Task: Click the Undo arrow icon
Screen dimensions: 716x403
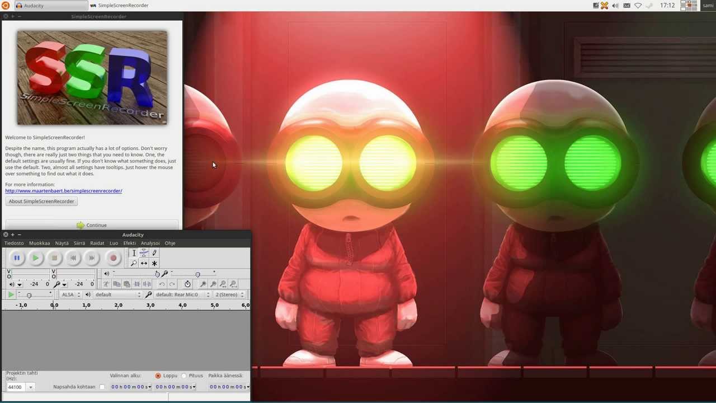Action: coord(162,284)
